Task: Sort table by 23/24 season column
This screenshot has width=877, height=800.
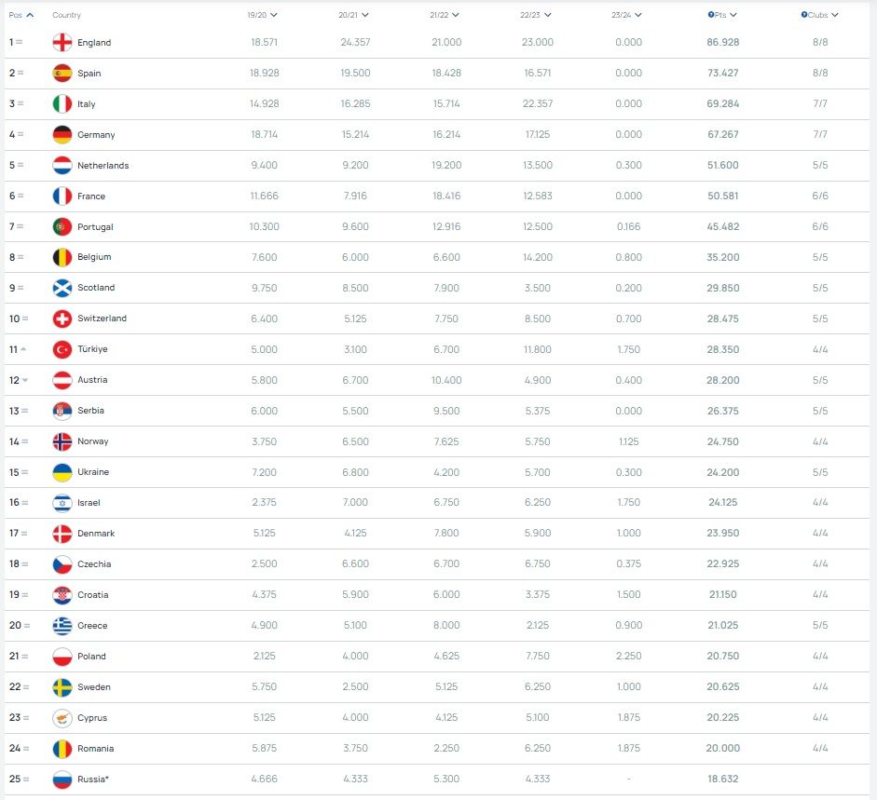Action: (x=626, y=15)
